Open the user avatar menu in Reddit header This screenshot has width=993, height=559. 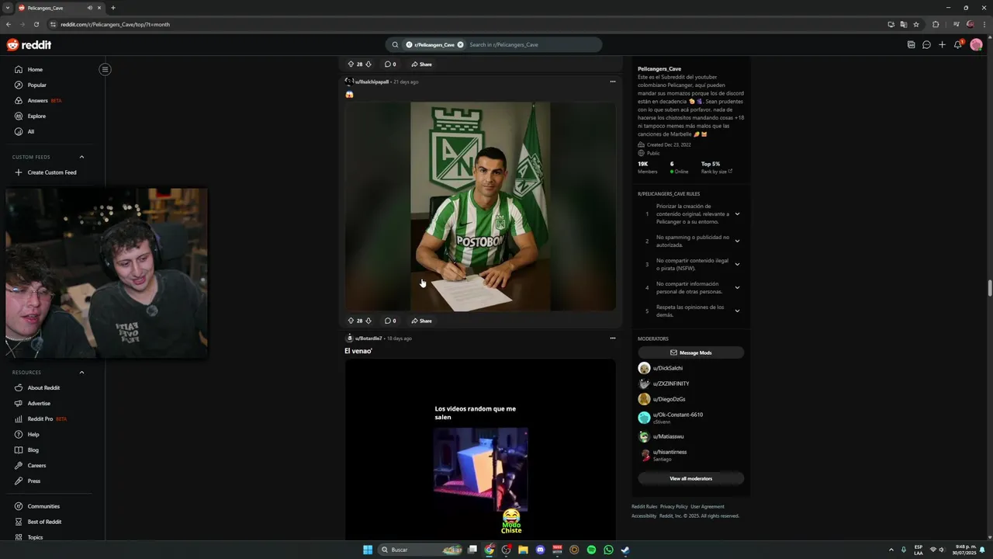click(976, 45)
